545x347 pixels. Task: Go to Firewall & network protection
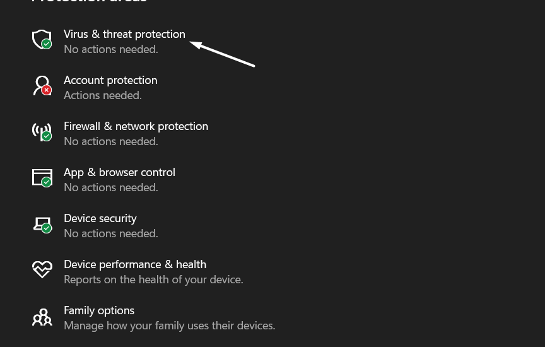pyautogui.click(x=136, y=126)
